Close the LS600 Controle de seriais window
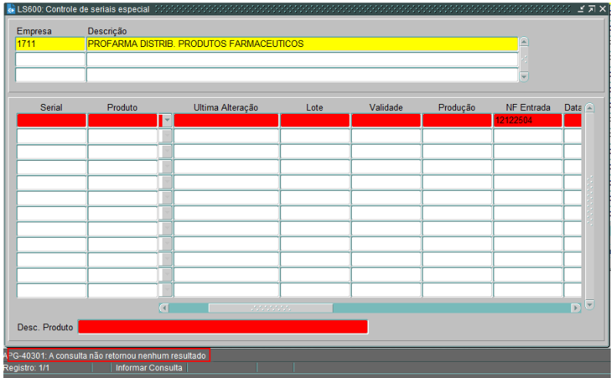The image size is (613, 378). (x=603, y=8)
